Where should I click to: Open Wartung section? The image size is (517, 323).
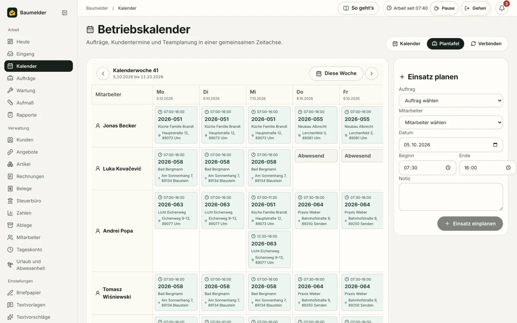point(38,90)
